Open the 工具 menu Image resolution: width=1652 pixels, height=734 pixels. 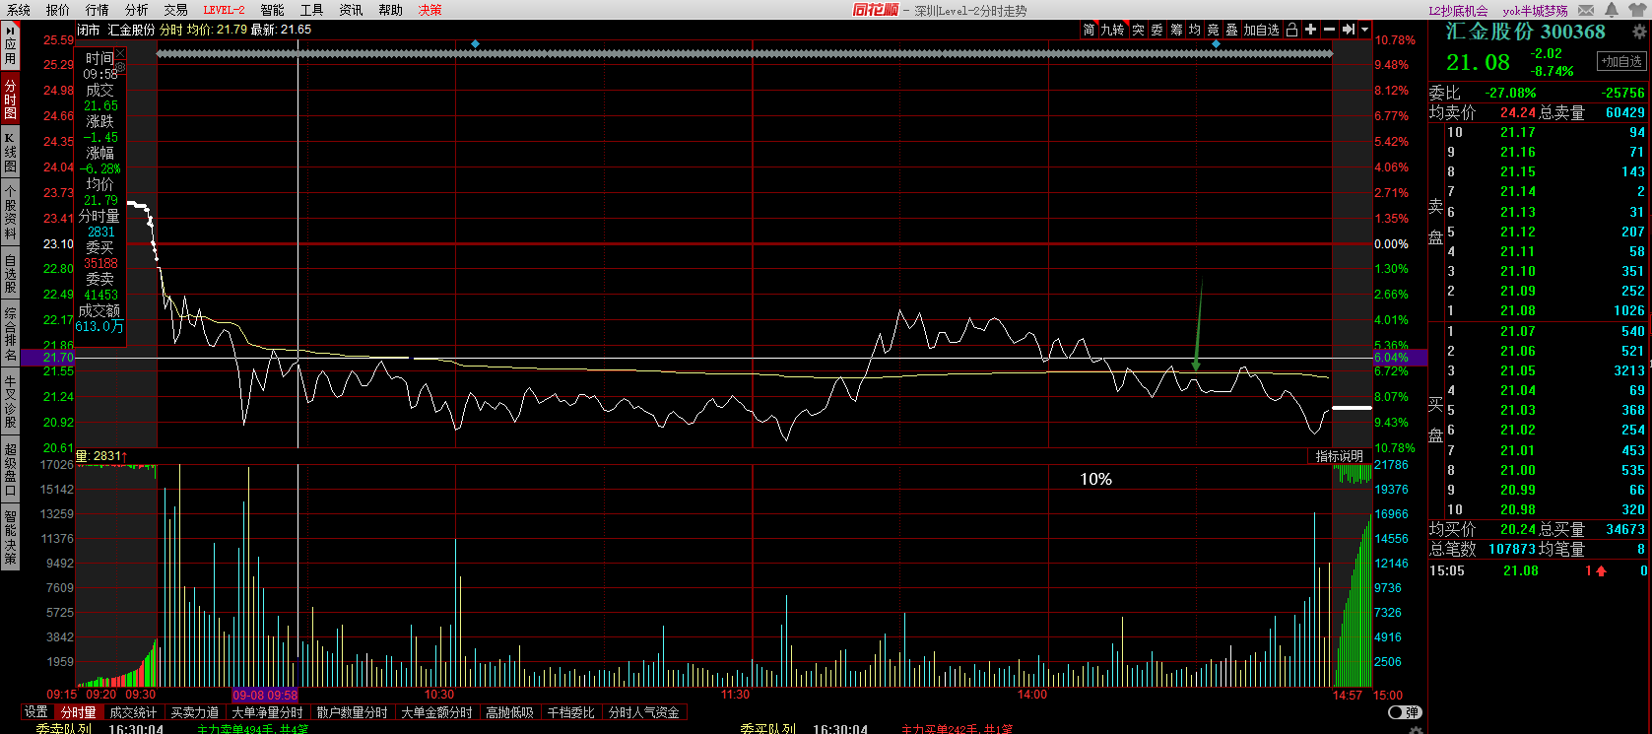click(x=311, y=10)
